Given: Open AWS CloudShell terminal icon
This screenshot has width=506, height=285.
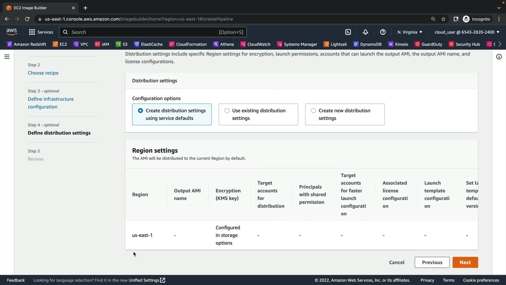Looking at the screenshot, I should click(348, 32).
